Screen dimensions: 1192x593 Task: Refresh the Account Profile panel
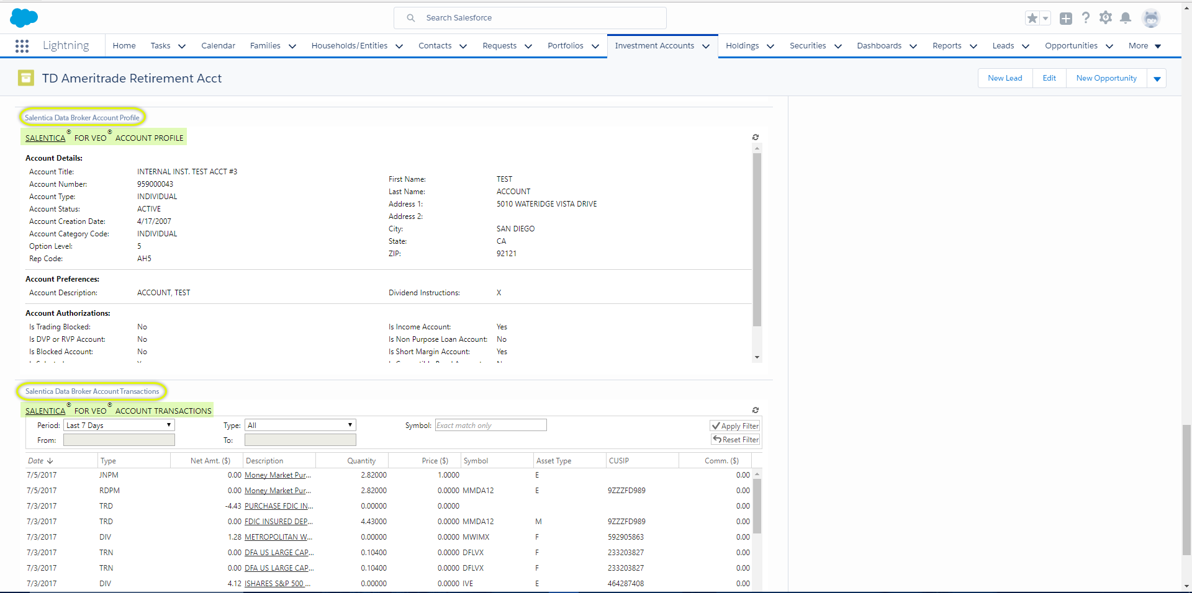tap(756, 137)
